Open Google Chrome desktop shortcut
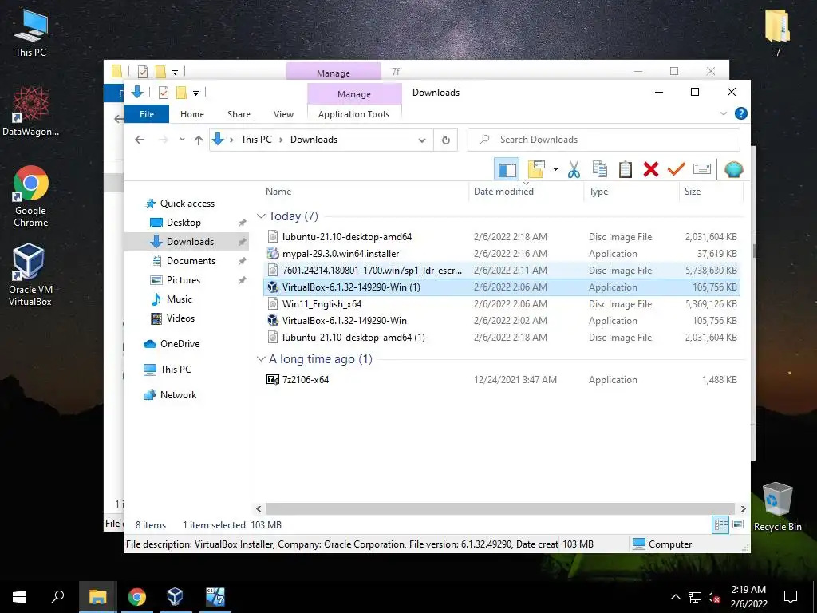The image size is (817, 613). tap(31, 197)
